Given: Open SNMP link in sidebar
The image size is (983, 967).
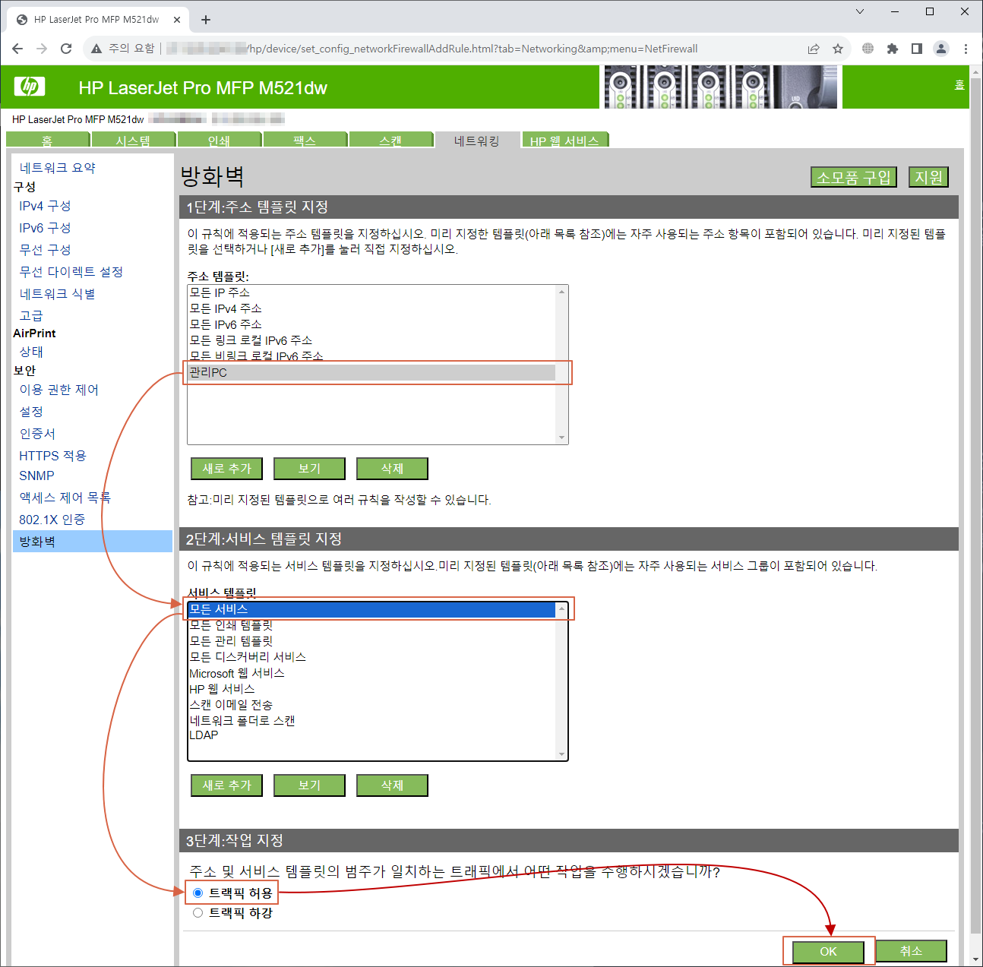Looking at the screenshot, I should [x=36, y=476].
